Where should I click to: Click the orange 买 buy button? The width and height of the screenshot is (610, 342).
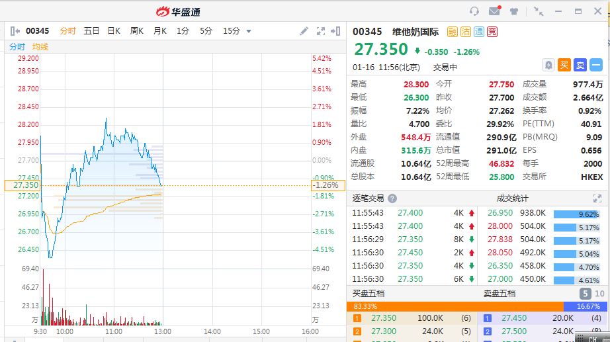pos(564,65)
